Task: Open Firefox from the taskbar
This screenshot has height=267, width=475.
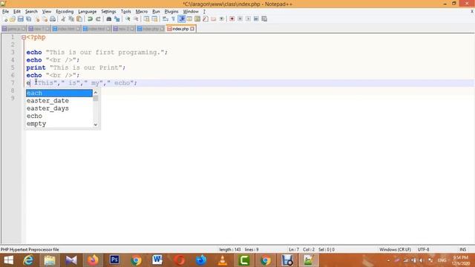Action: [x=93, y=260]
